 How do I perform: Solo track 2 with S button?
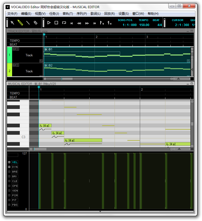pyautogui.click(x=17, y=65)
